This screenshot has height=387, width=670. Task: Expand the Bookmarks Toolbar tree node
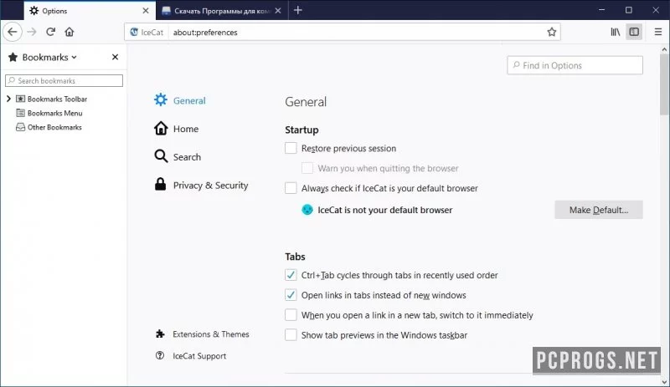tap(8, 99)
